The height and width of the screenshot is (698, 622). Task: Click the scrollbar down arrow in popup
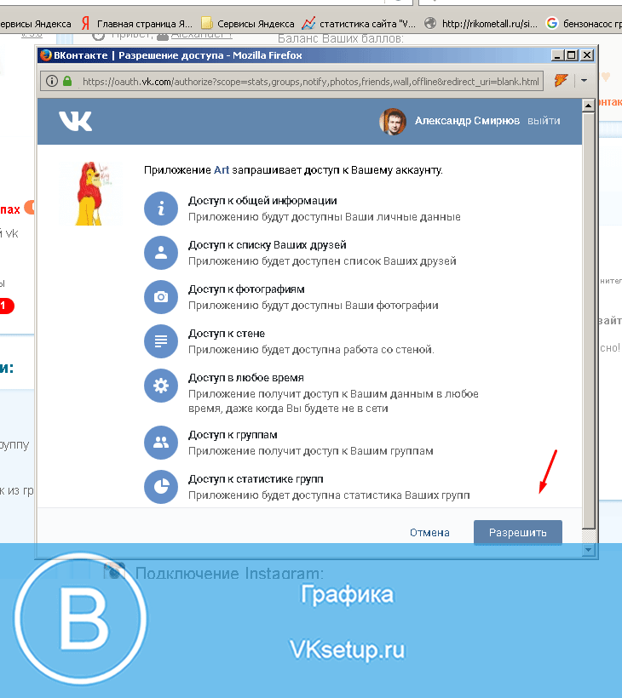[x=588, y=550]
